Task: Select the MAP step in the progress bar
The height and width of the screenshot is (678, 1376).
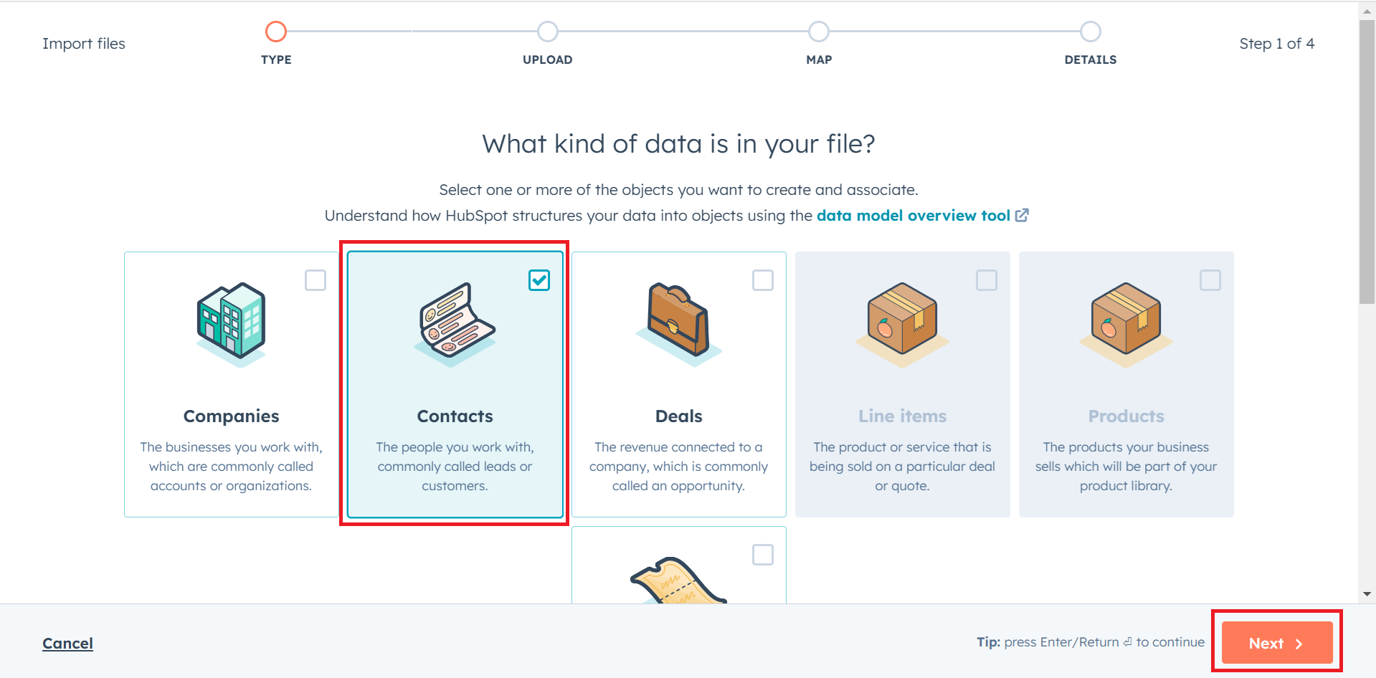Action: pos(818,31)
